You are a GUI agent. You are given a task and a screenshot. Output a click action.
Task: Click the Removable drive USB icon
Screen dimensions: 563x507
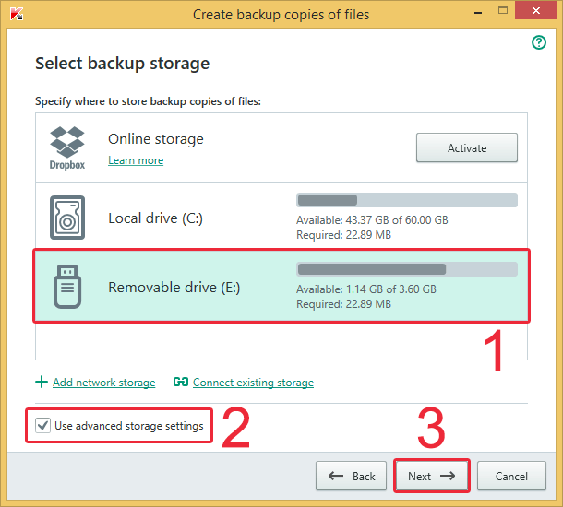[x=67, y=287]
